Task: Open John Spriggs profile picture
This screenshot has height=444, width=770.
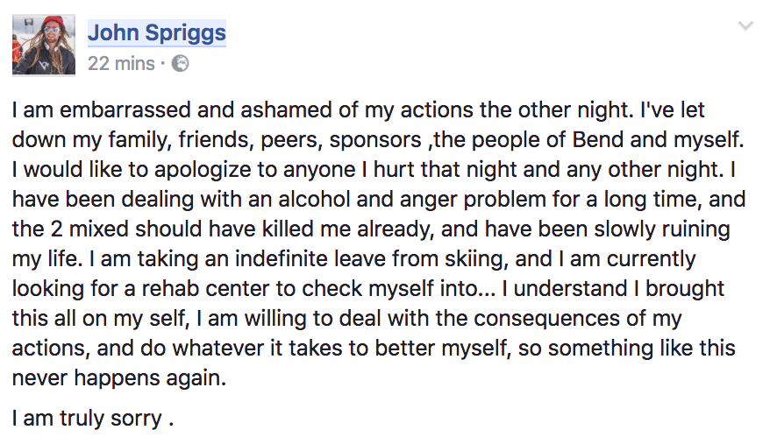Action: click(44, 45)
